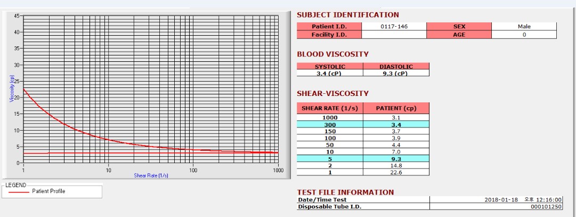Click the DIASTOLIC viscosity value 9.3 (cP)
Viewport: 576px width, 217px height.
point(396,73)
